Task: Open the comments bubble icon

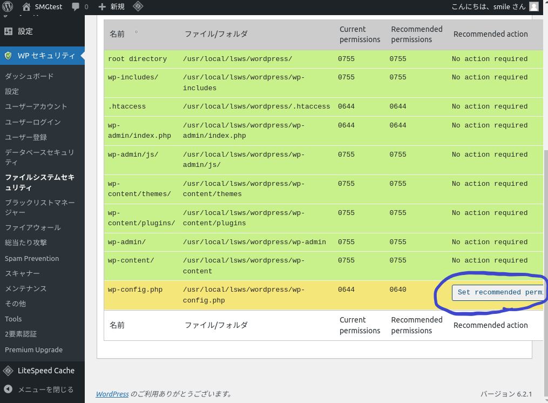Action: [75, 6]
